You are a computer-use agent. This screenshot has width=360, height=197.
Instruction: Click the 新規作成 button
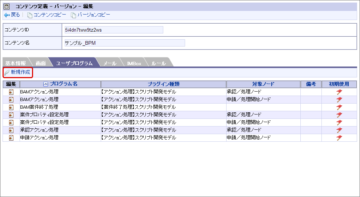[18, 72]
